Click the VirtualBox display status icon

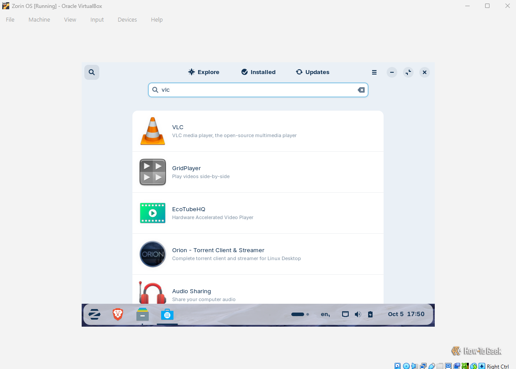[x=448, y=366]
